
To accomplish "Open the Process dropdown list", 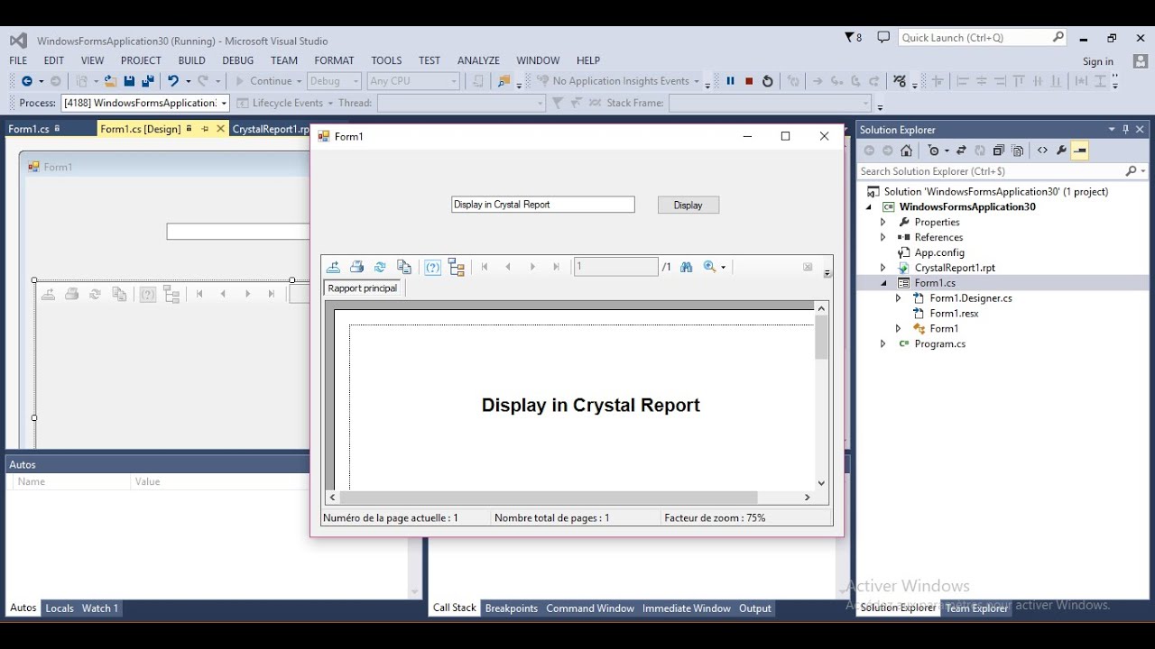I will [224, 103].
